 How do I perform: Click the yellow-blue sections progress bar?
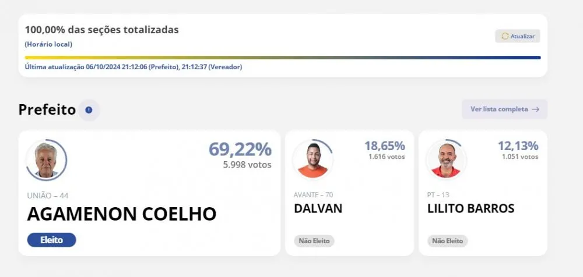coord(283,58)
